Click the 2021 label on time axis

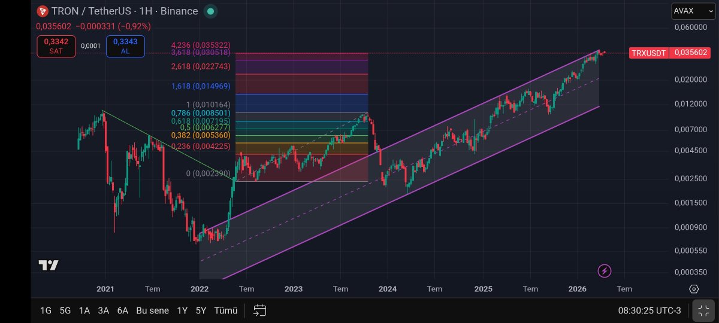point(105,289)
